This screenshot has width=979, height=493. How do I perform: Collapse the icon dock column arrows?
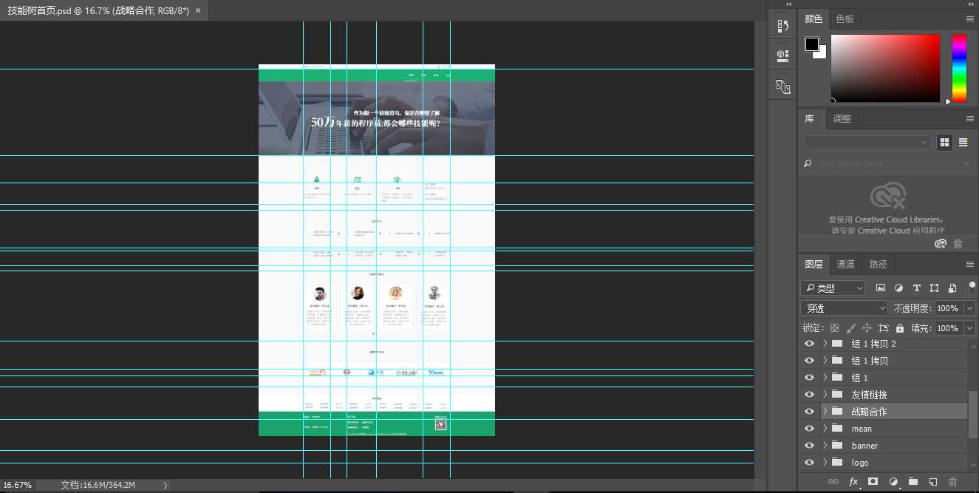pos(789,4)
